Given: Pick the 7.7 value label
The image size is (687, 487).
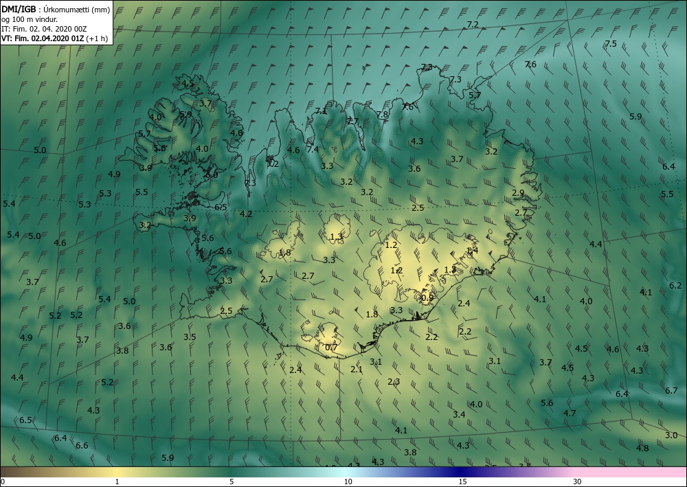Looking at the screenshot, I should 352,122.
